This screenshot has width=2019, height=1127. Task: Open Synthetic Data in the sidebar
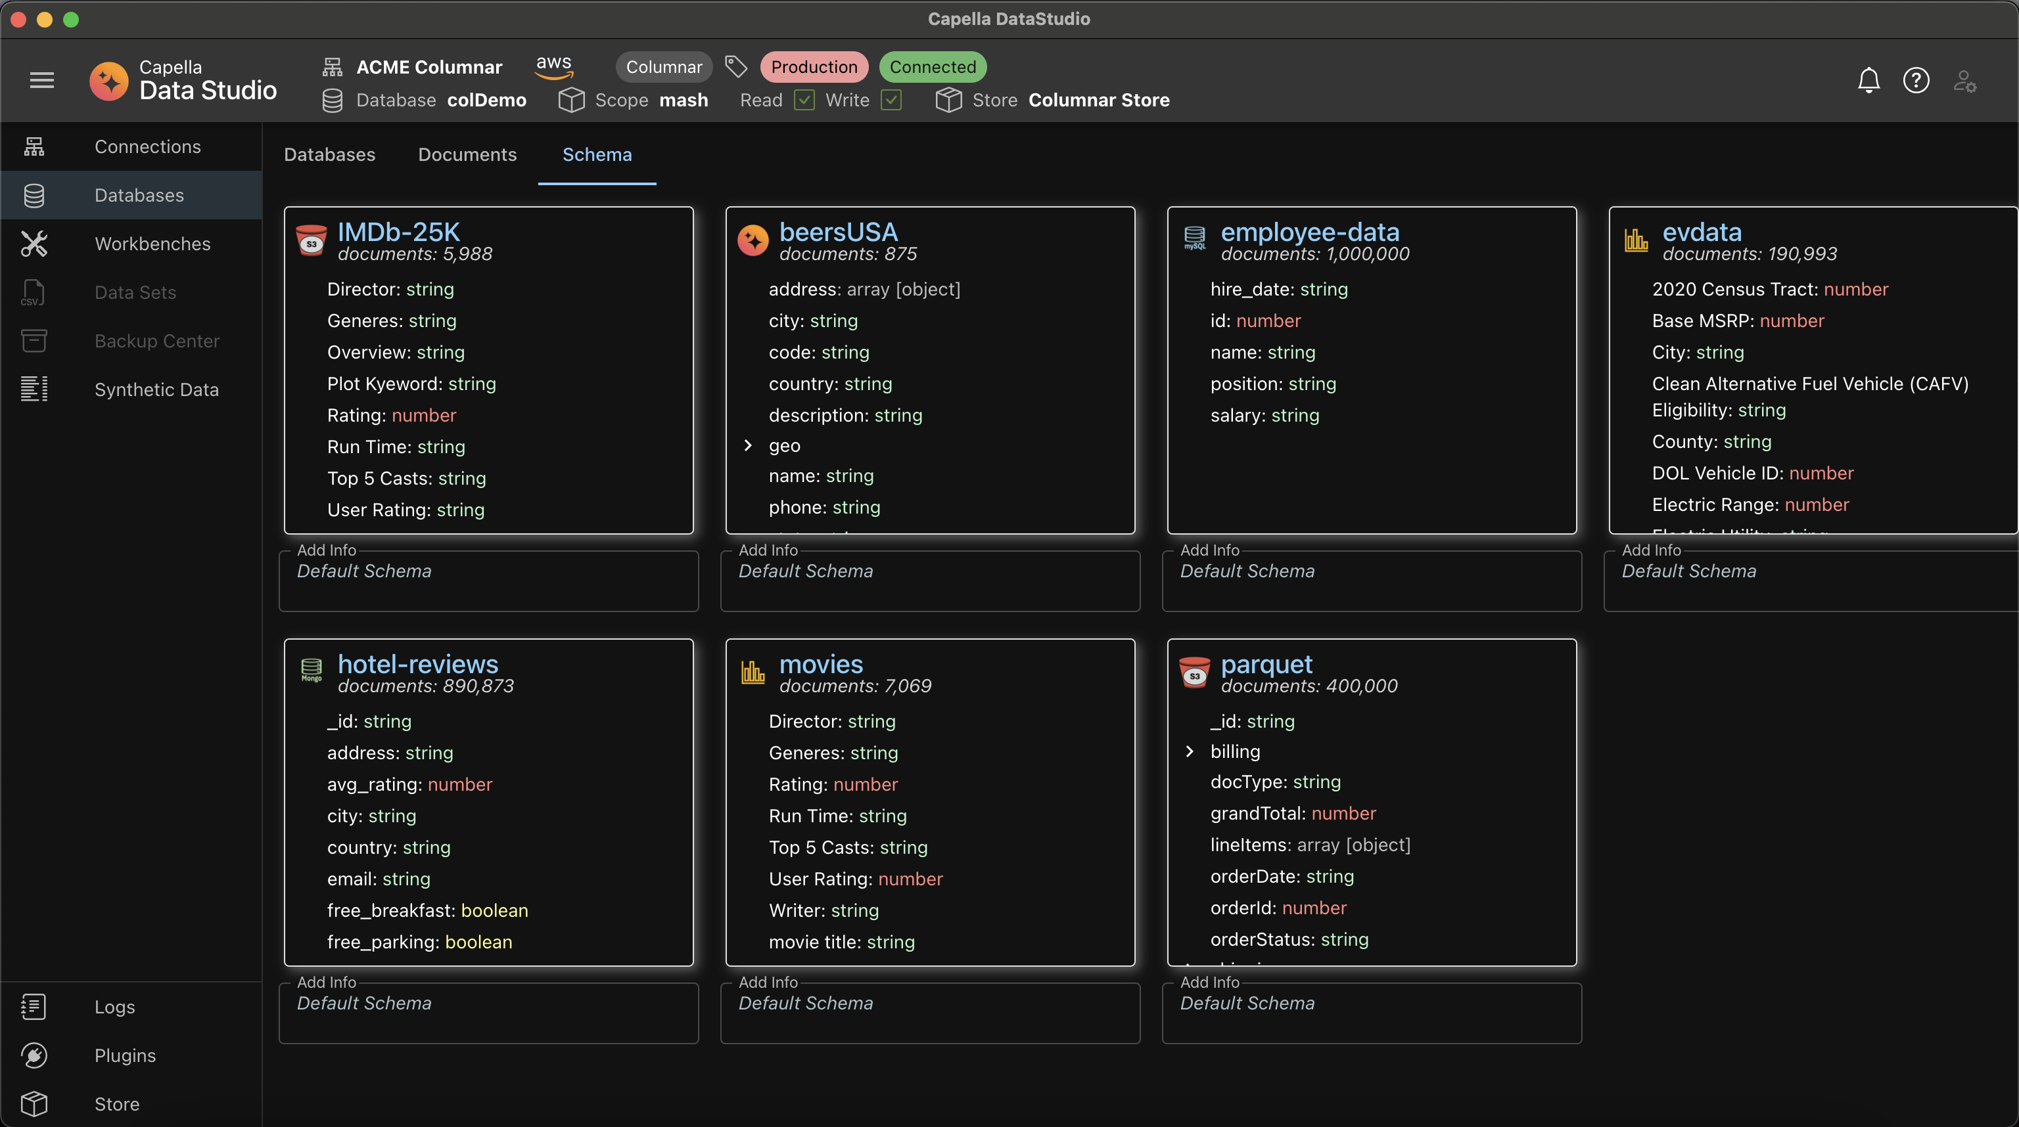pos(131,389)
